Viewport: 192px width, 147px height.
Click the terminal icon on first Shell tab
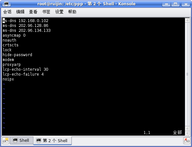[15, 140]
